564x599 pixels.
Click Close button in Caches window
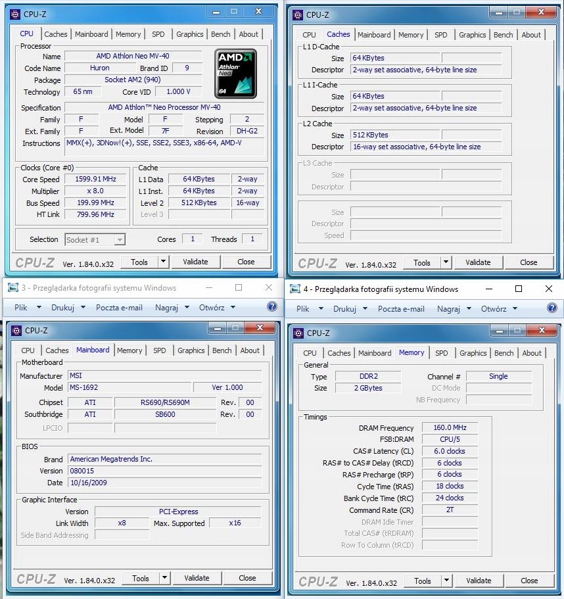(x=529, y=262)
